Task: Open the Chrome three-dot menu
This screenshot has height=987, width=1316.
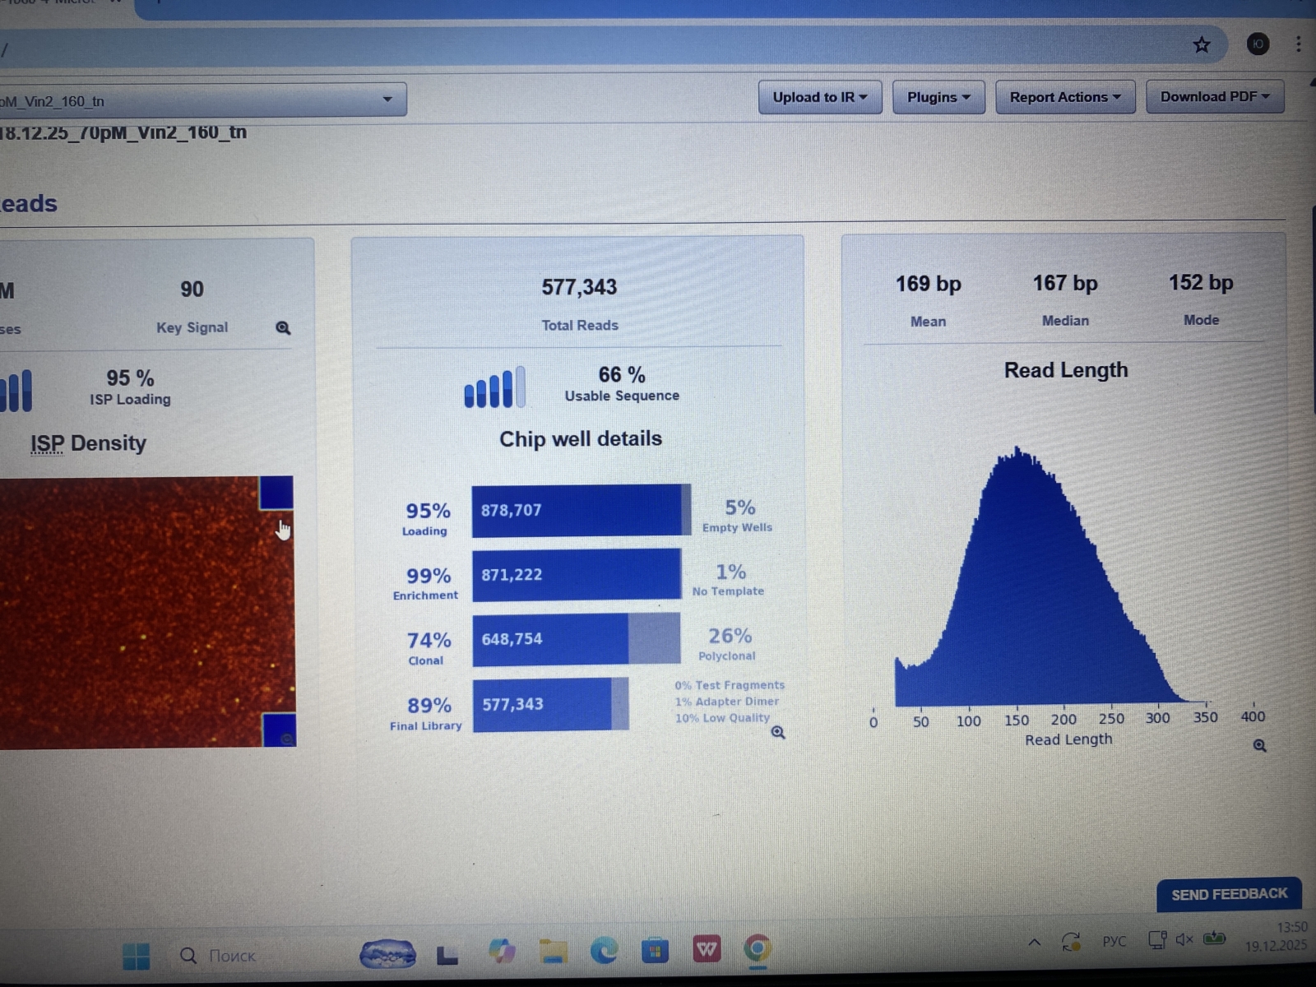Action: click(1299, 44)
